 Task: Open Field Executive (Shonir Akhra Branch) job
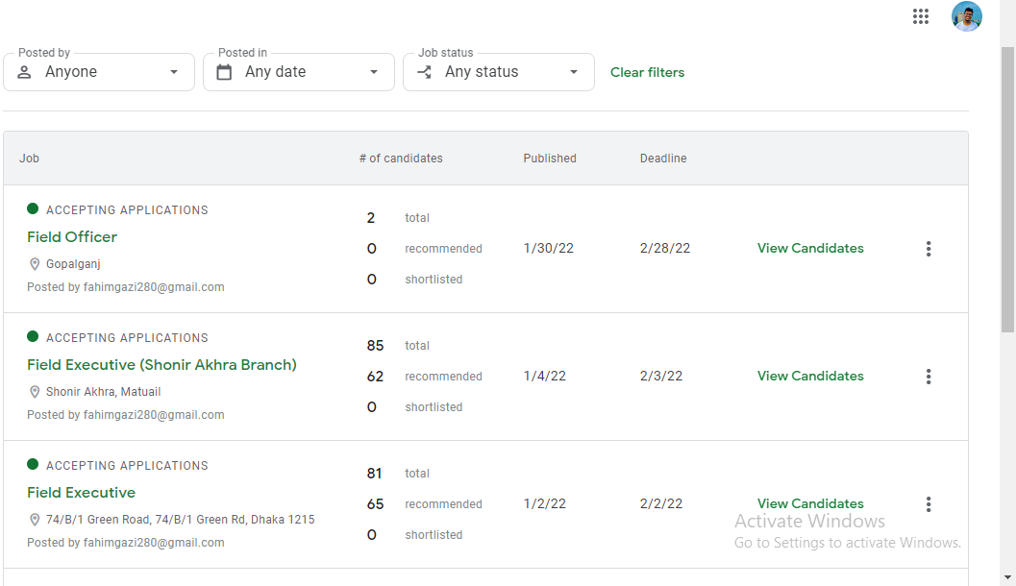click(x=161, y=365)
